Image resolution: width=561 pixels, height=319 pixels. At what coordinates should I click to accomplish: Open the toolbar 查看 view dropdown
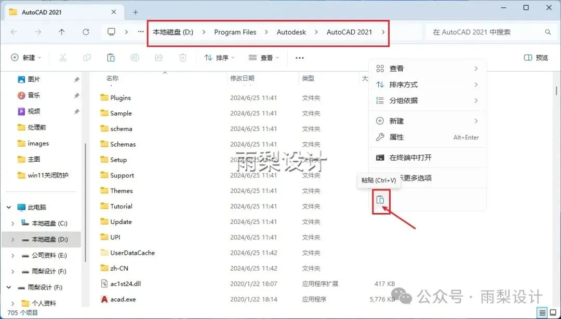[264, 58]
